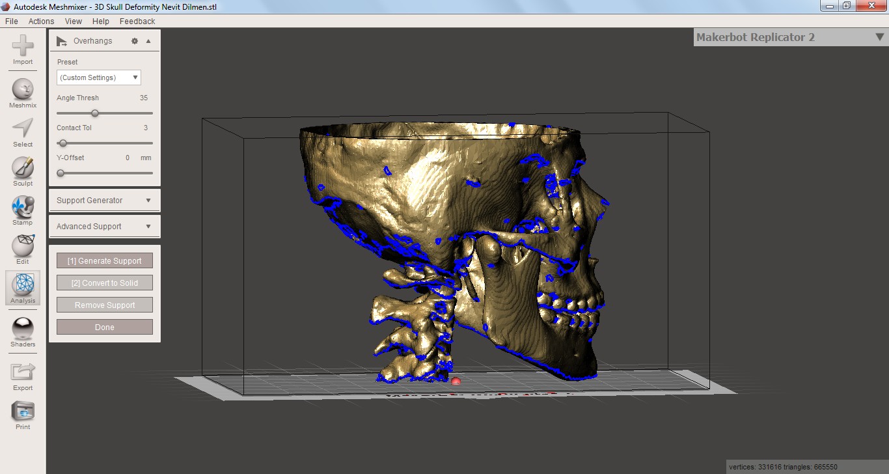The image size is (889, 474).
Task: Open the Overhangs settings gear
Action: click(135, 40)
